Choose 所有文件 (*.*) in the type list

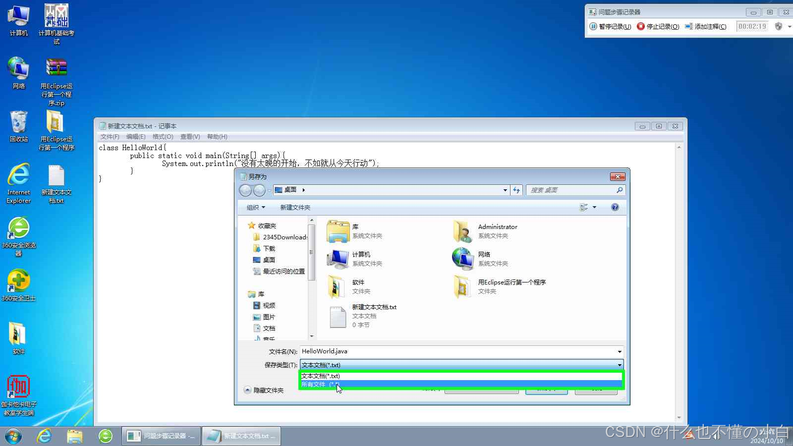click(x=461, y=384)
